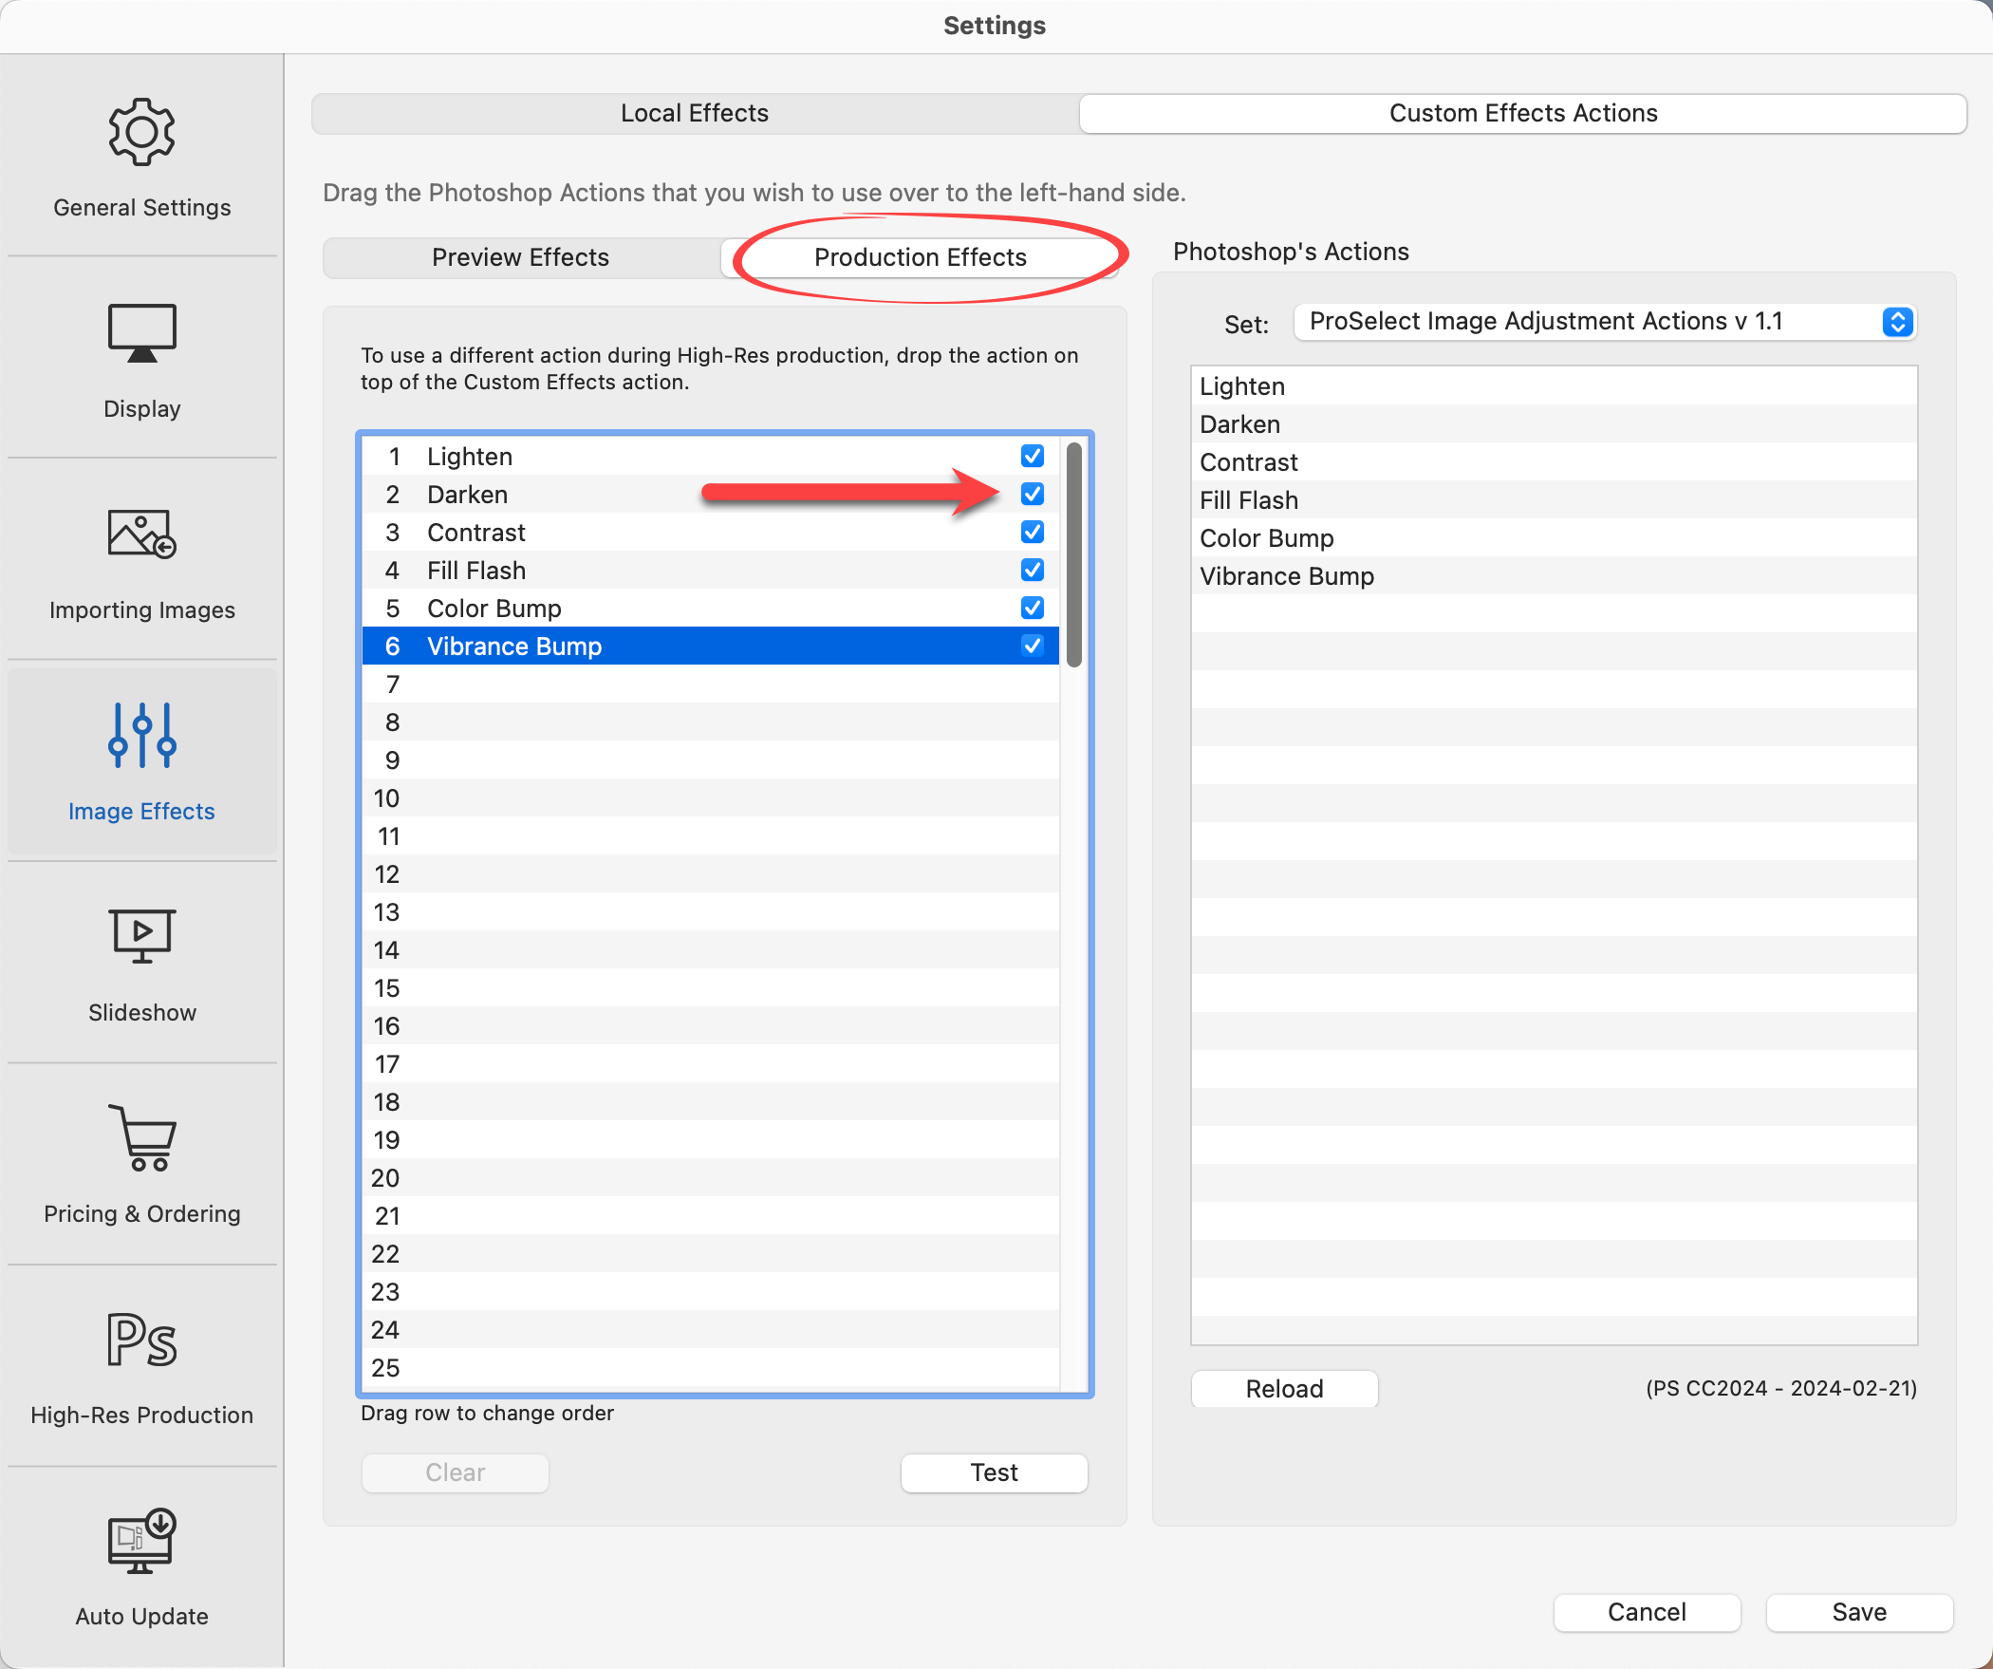
Task: Select the Custom Effects Actions tab
Action: 1522,113
